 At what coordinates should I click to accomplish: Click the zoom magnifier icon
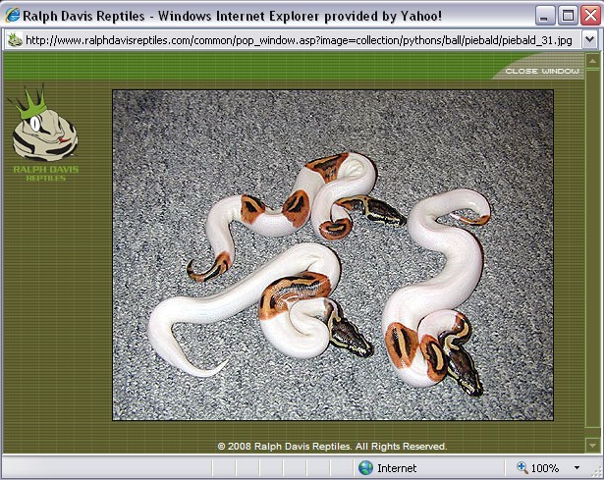[522, 467]
